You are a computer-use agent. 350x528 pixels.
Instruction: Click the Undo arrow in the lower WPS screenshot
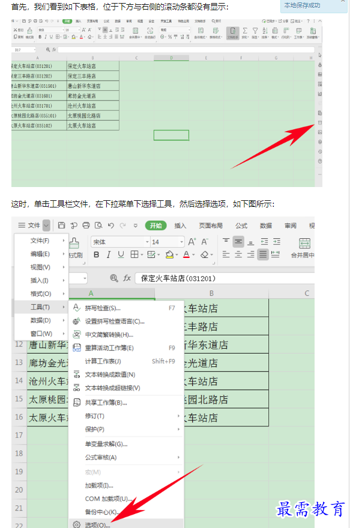(x=111, y=226)
